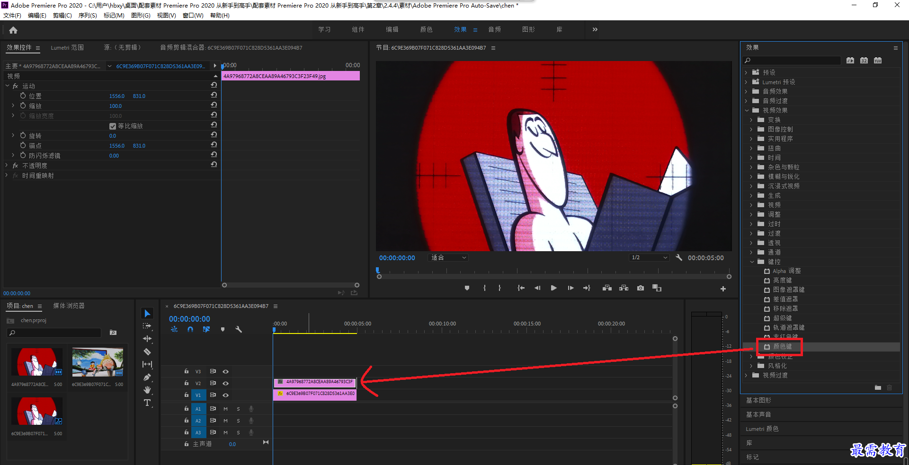
Task: Select the Selection arrow tool
Action: 147,314
